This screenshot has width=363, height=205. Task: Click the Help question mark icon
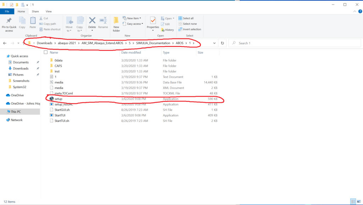coord(360,11)
